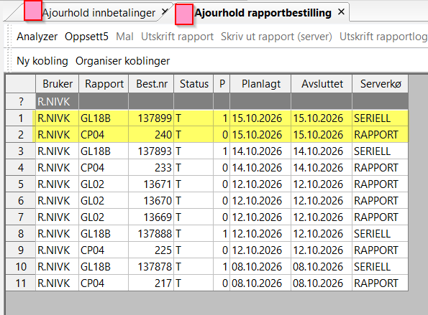The image size is (428, 315).
Task: Switch to Ajourhold innbetalinger tab
Action: (99, 13)
